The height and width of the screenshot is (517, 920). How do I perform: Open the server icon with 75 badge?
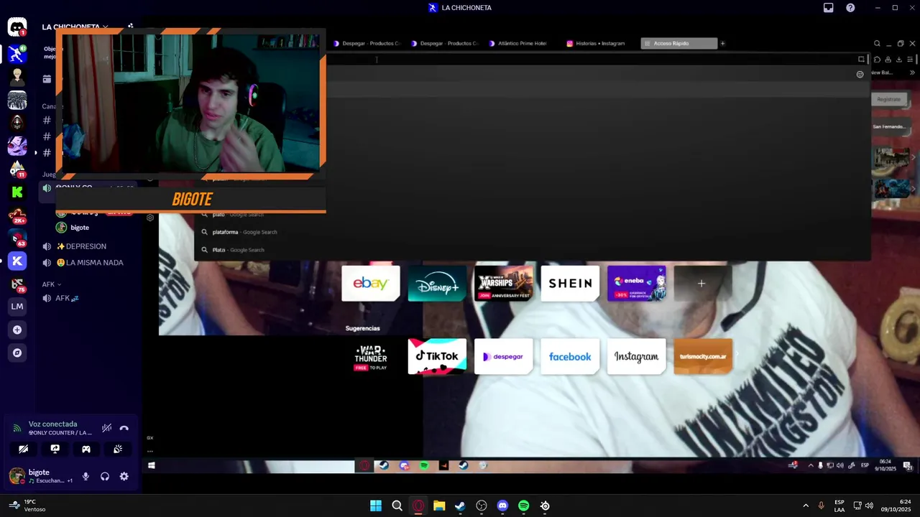tap(17, 284)
